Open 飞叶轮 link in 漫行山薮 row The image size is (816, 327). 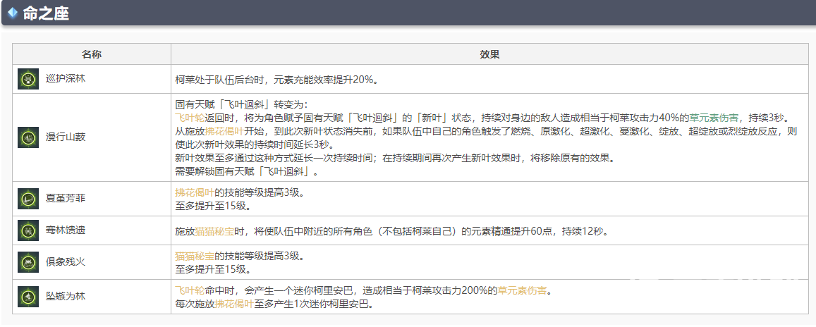pyautogui.click(x=188, y=117)
